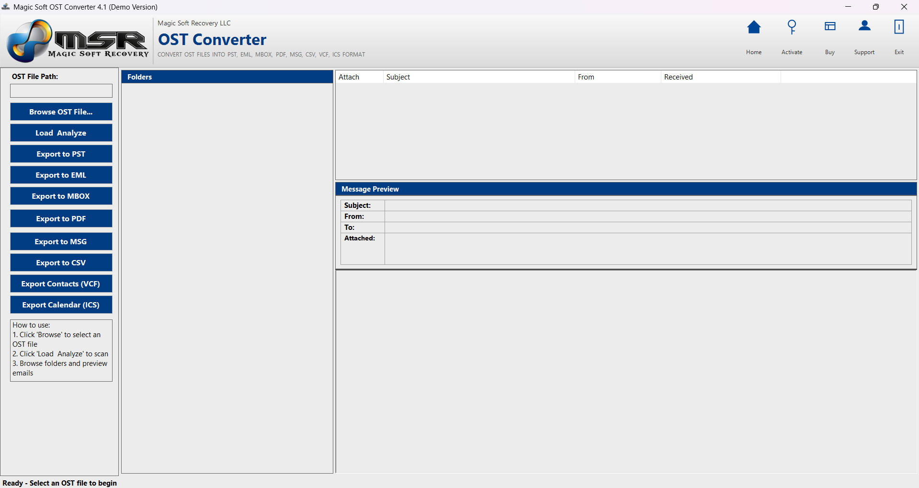Click the 'CONVERT OST FILES INTO PST' tagline

pos(261,55)
